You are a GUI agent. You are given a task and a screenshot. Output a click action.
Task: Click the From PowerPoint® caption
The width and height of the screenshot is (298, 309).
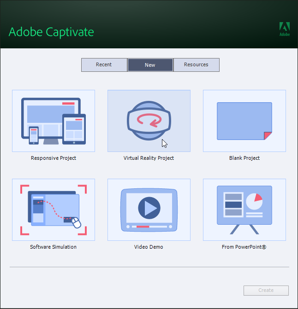[244, 247]
